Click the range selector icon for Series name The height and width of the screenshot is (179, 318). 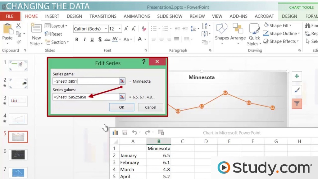(x=122, y=81)
